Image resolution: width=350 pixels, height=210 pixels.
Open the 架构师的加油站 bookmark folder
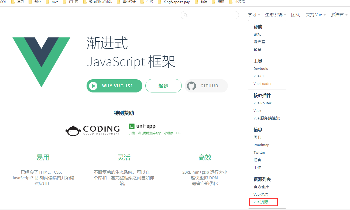(x=98, y=2)
